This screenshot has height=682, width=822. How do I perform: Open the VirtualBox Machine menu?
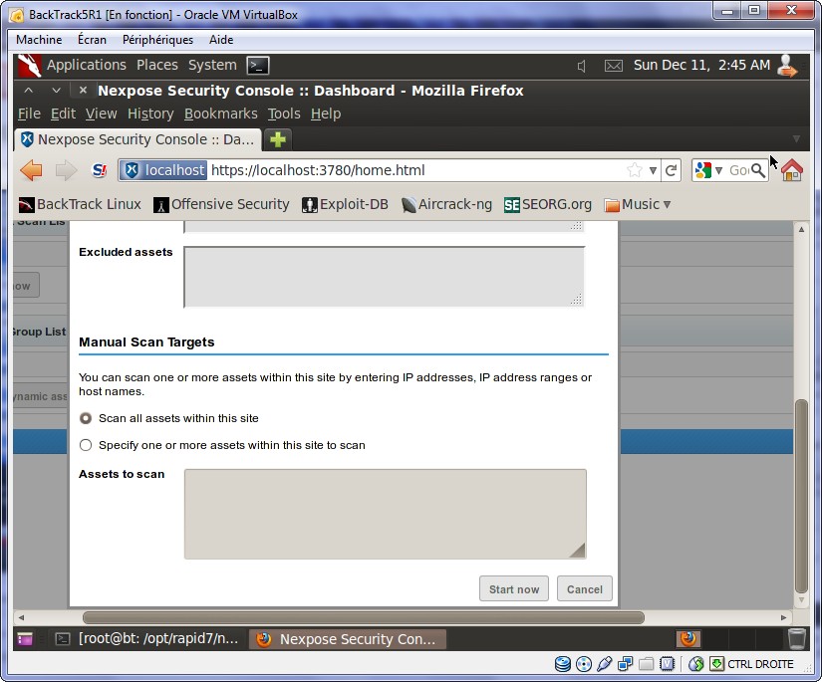tap(39, 40)
